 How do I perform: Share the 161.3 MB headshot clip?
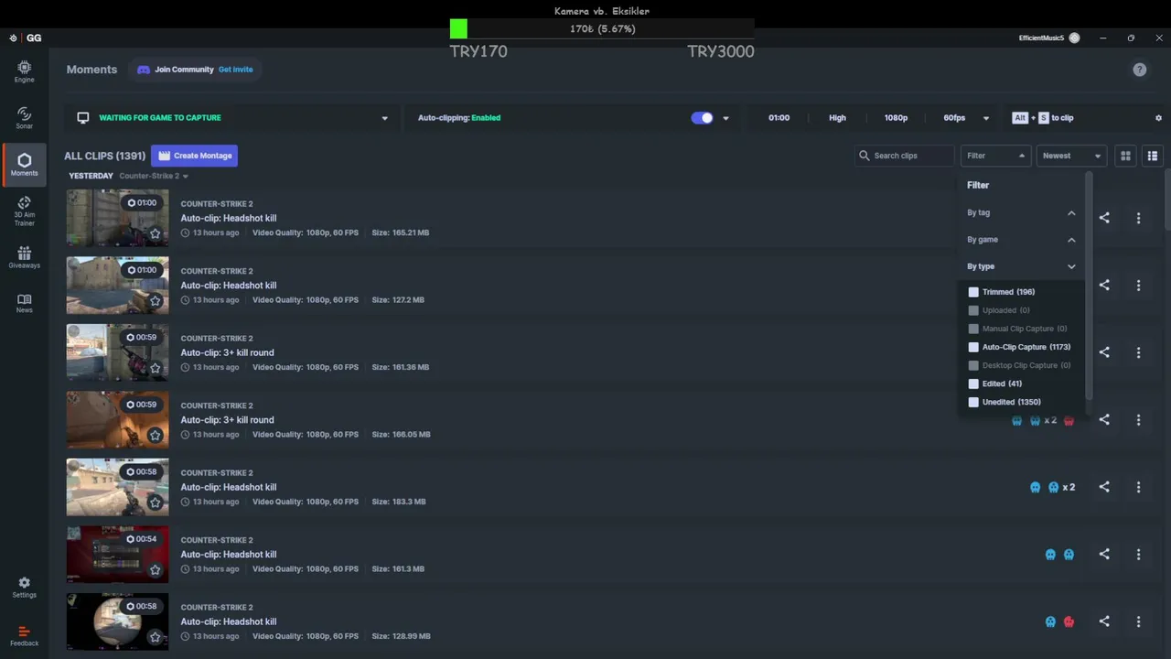pyautogui.click(x=1104, y=554)
